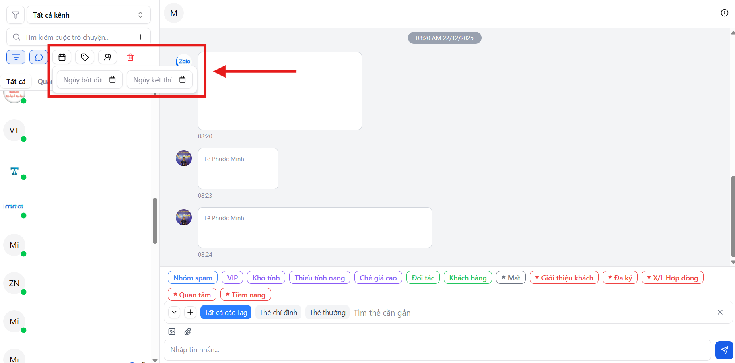Viewport: 735px width, 363px height.
Task: Click the info icon in chat header
Action: tap(724, 13)
